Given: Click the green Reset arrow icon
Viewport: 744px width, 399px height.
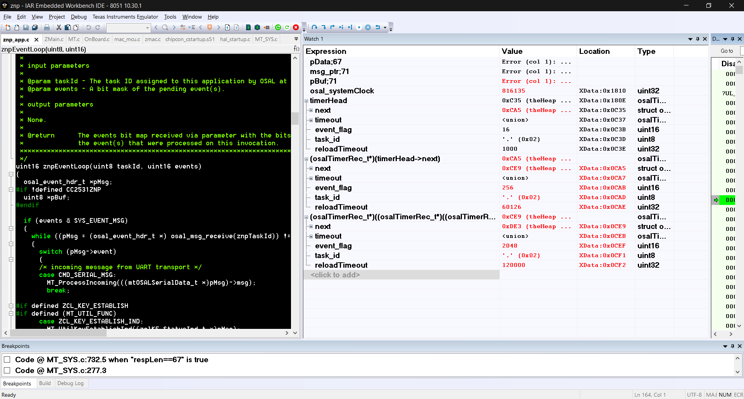Looking at the screenshot, I should (287, 28).
